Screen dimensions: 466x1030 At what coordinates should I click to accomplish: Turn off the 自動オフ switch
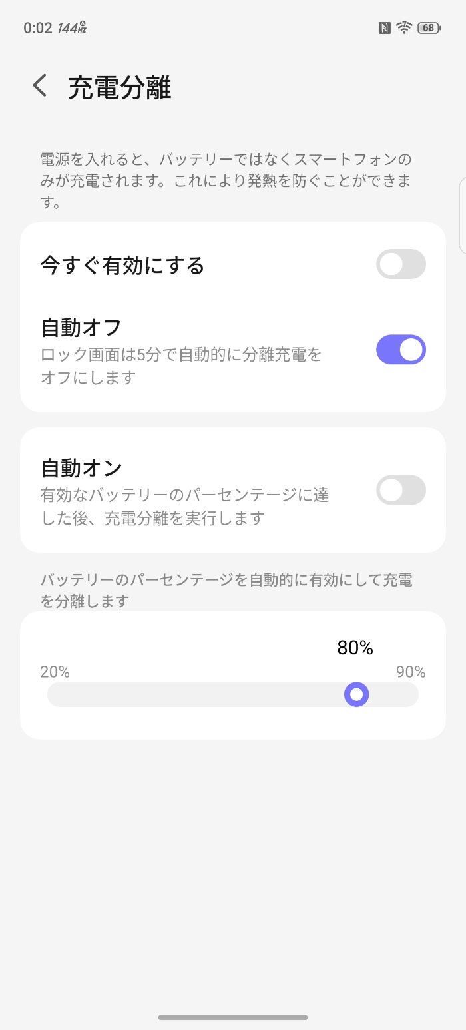coord(401,350)
